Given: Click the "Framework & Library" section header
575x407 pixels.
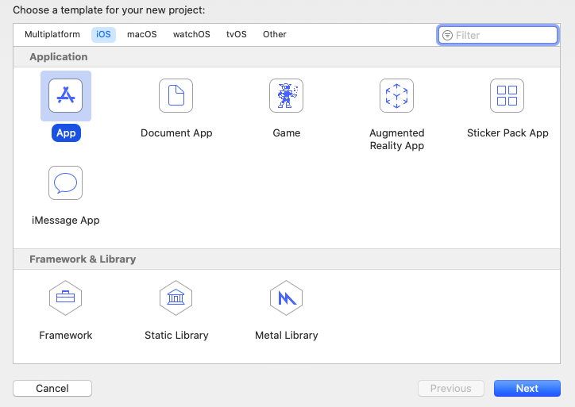Looking at the screenshot, I should point(83,259).
